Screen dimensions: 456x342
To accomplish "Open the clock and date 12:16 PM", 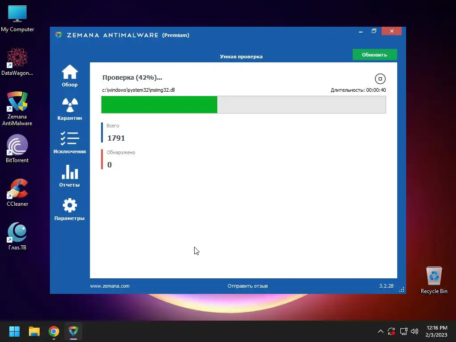I will point(436,331).
